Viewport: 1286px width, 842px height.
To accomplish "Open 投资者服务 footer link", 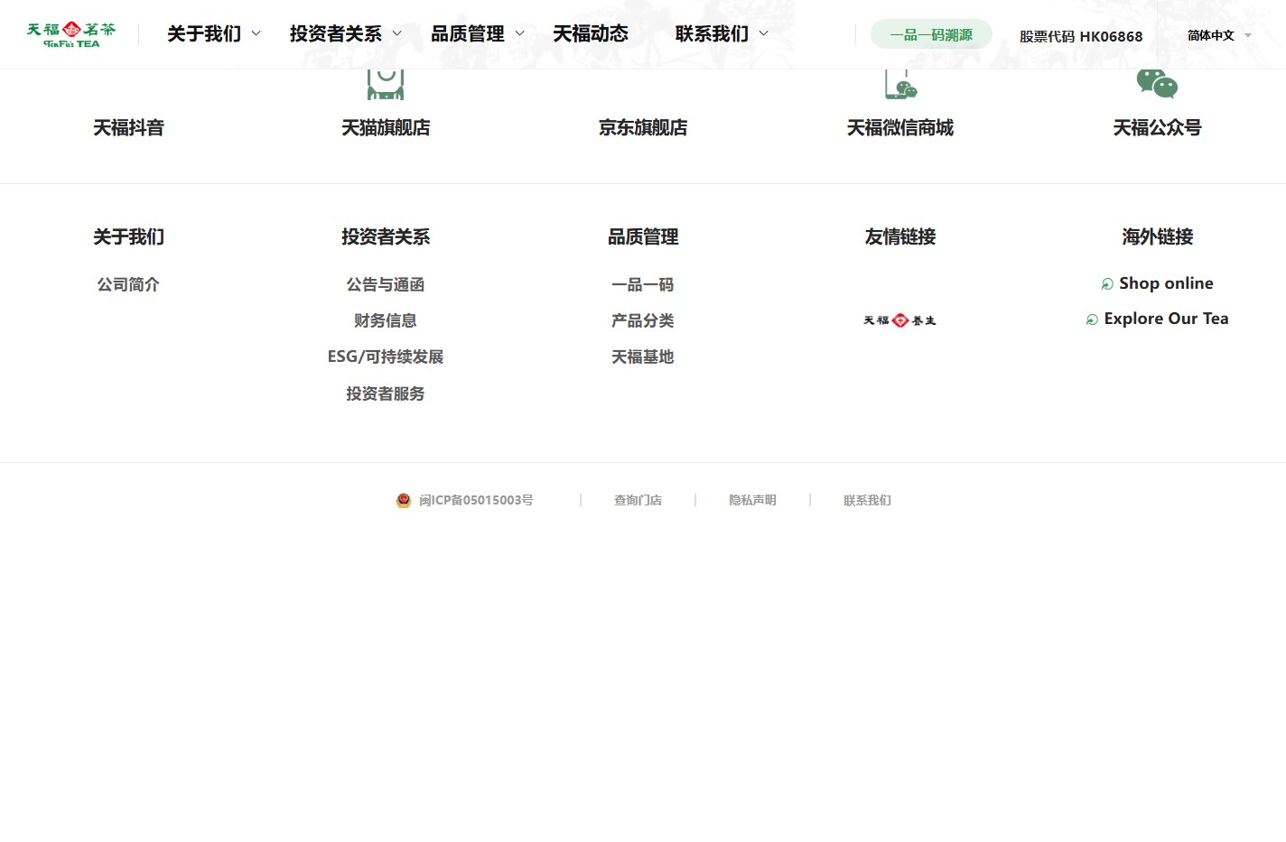I will [386, 393].
